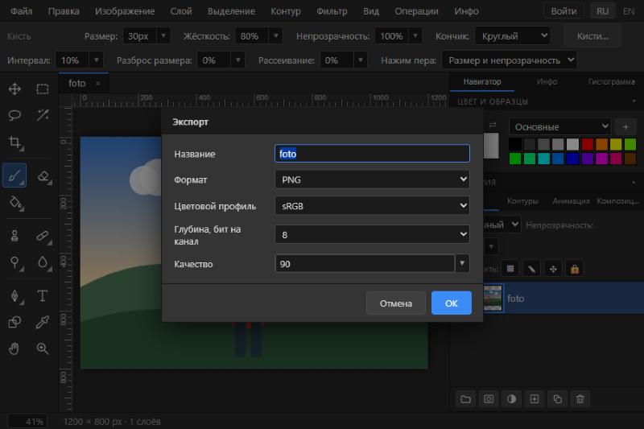
Task: Select the Eyedropper tool
Action: coord(43,322)
